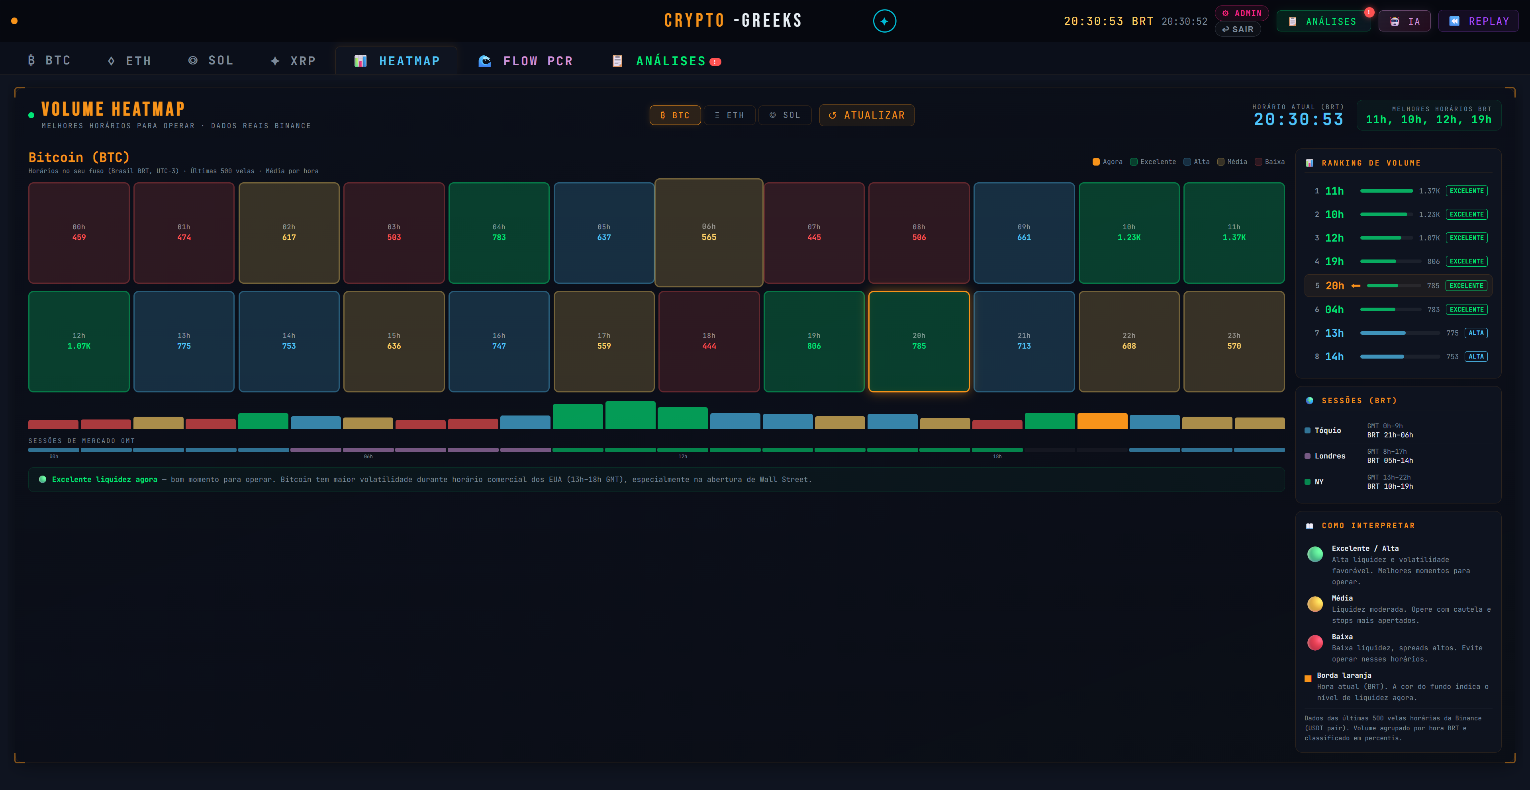
Task: Select the highlighted 06h cell with 565
Action: pos(709,233)
